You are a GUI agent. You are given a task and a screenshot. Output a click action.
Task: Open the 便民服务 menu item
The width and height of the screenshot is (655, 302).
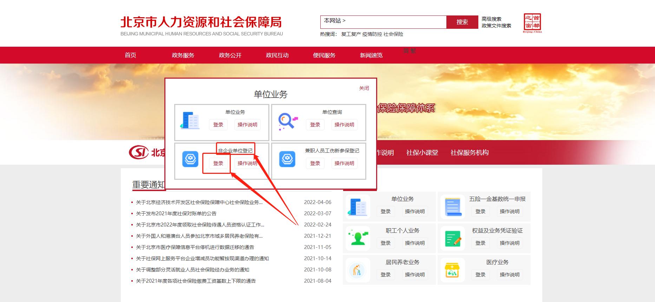tap(324, 55)
